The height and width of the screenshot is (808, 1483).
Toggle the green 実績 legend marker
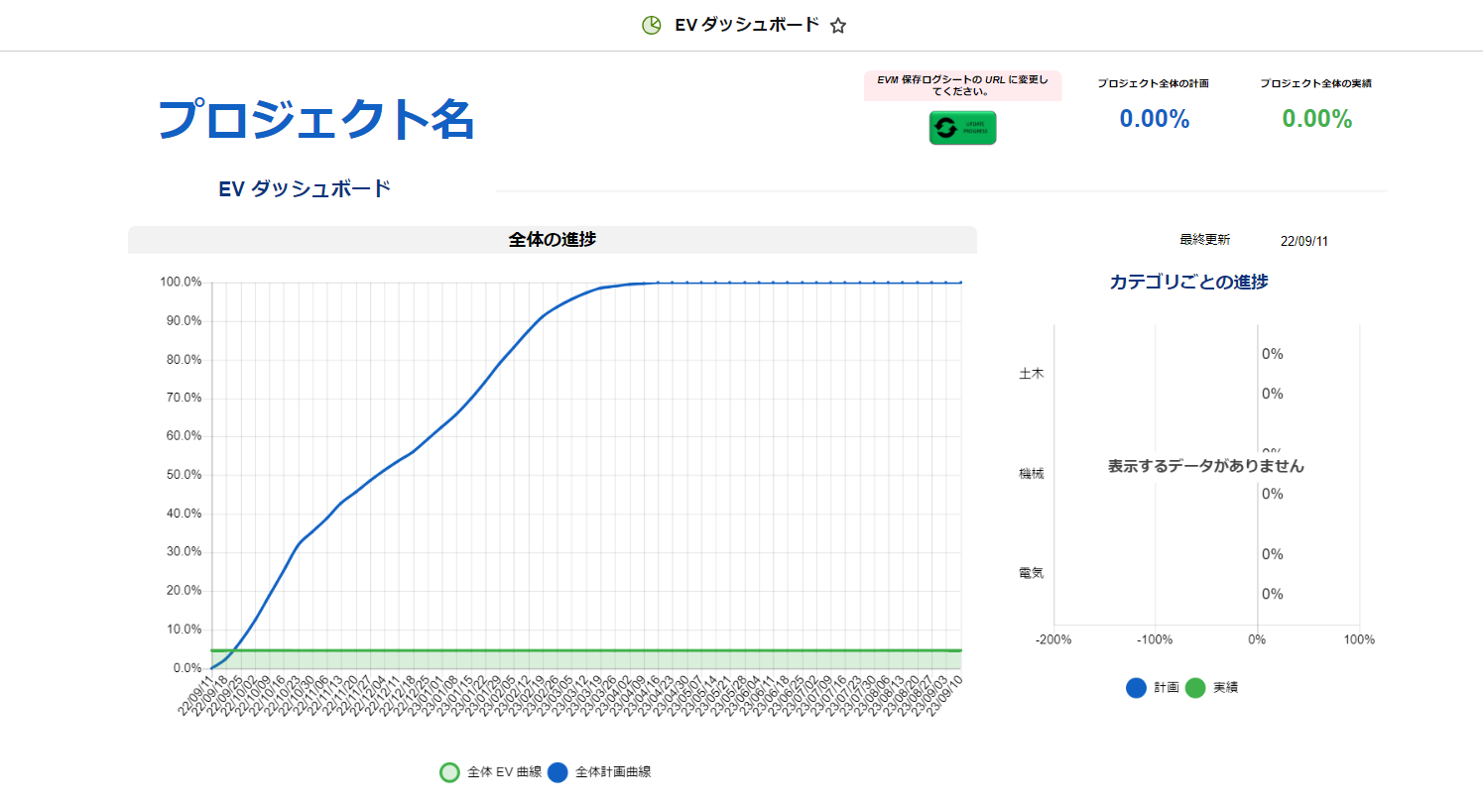[1195, 688]
